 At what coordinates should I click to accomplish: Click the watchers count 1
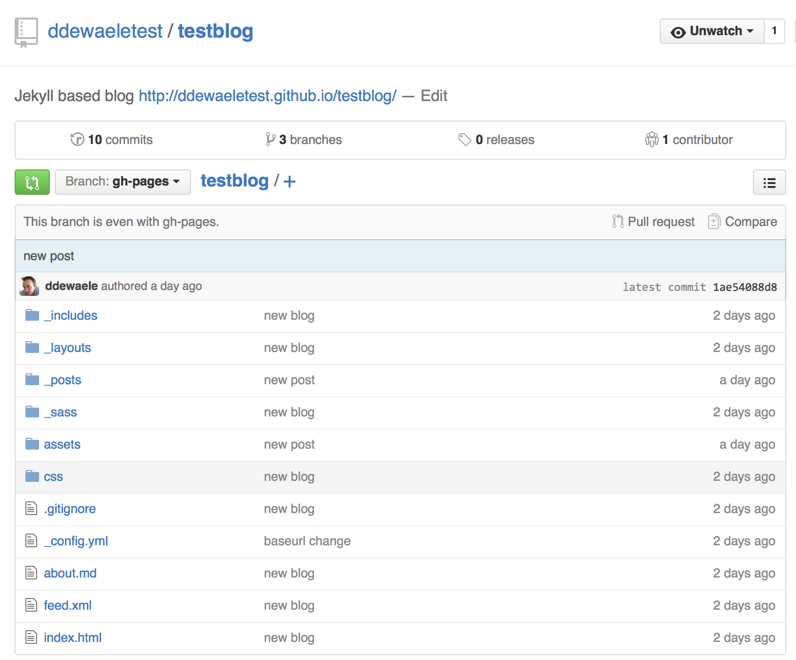coord(775,31)
